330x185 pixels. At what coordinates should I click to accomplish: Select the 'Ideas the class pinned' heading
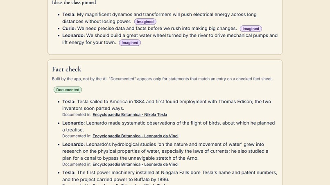[x=74, y=2]
